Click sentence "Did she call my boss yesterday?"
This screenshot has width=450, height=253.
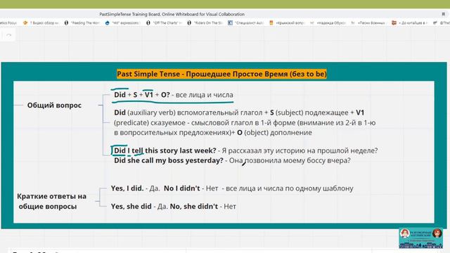click(x=169, y=160)
